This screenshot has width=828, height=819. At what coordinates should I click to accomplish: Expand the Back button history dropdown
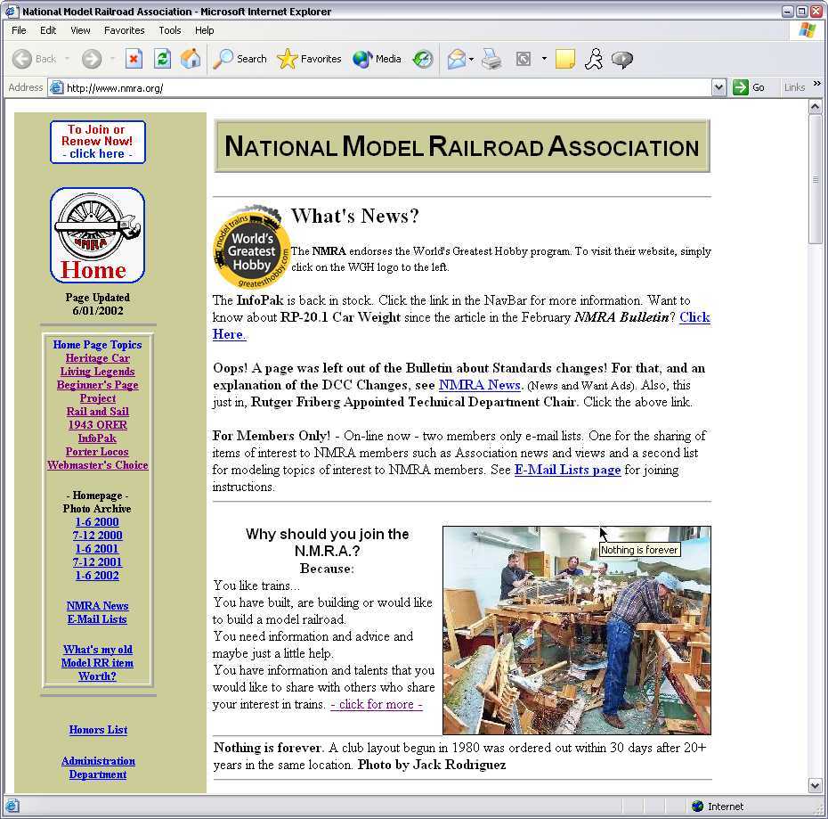point(67,59)
